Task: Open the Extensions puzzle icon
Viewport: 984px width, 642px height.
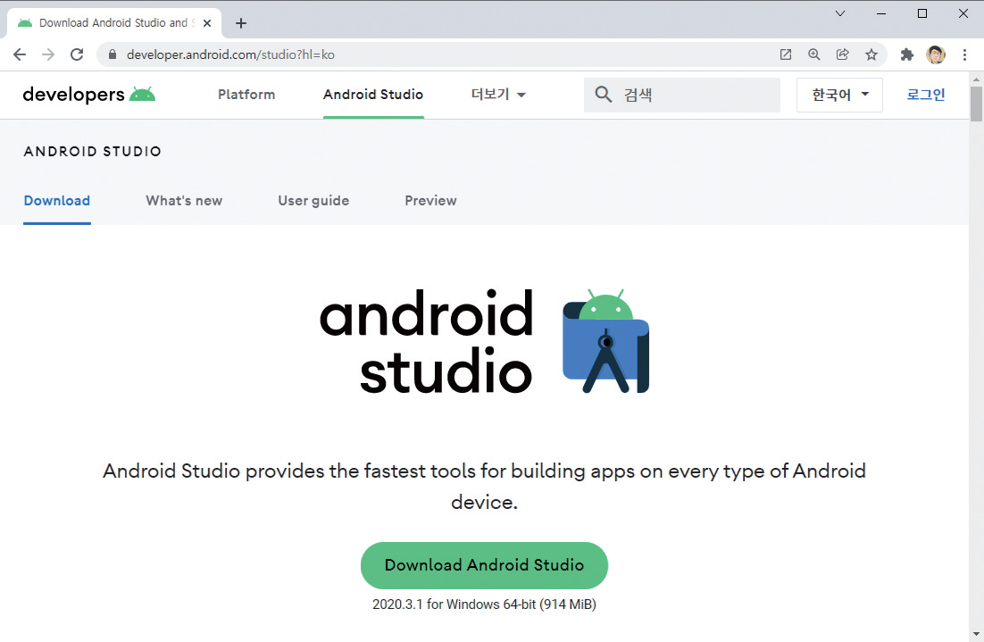Action: click(x=907, y=54)
